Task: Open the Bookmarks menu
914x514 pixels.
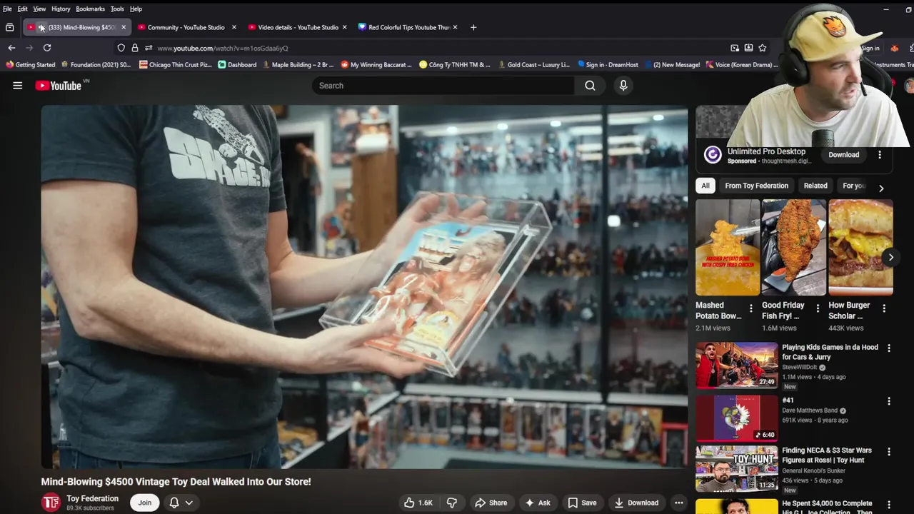Action: (x=90, y=9)
